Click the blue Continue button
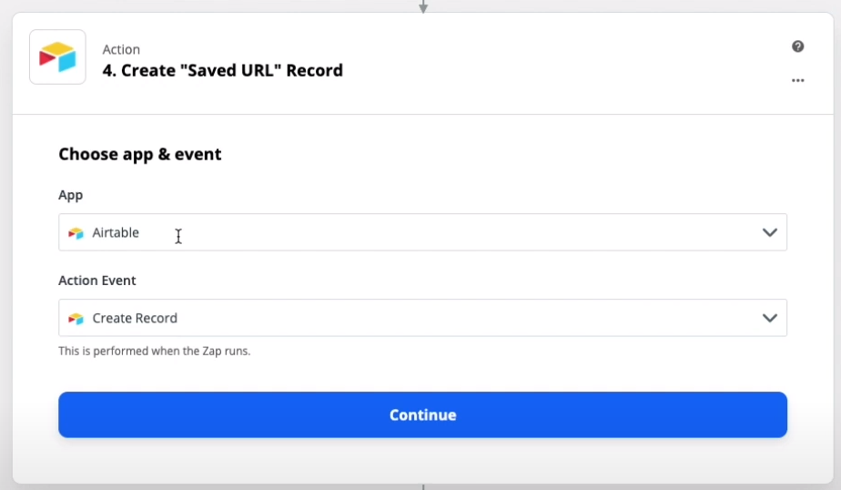The image size is (841, 490). [422, 414]
